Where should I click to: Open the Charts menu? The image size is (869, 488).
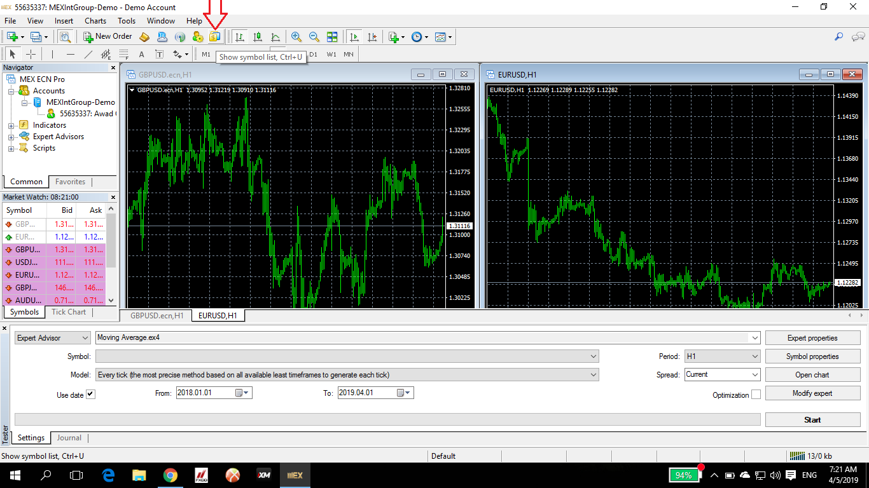tap(95, 21)
